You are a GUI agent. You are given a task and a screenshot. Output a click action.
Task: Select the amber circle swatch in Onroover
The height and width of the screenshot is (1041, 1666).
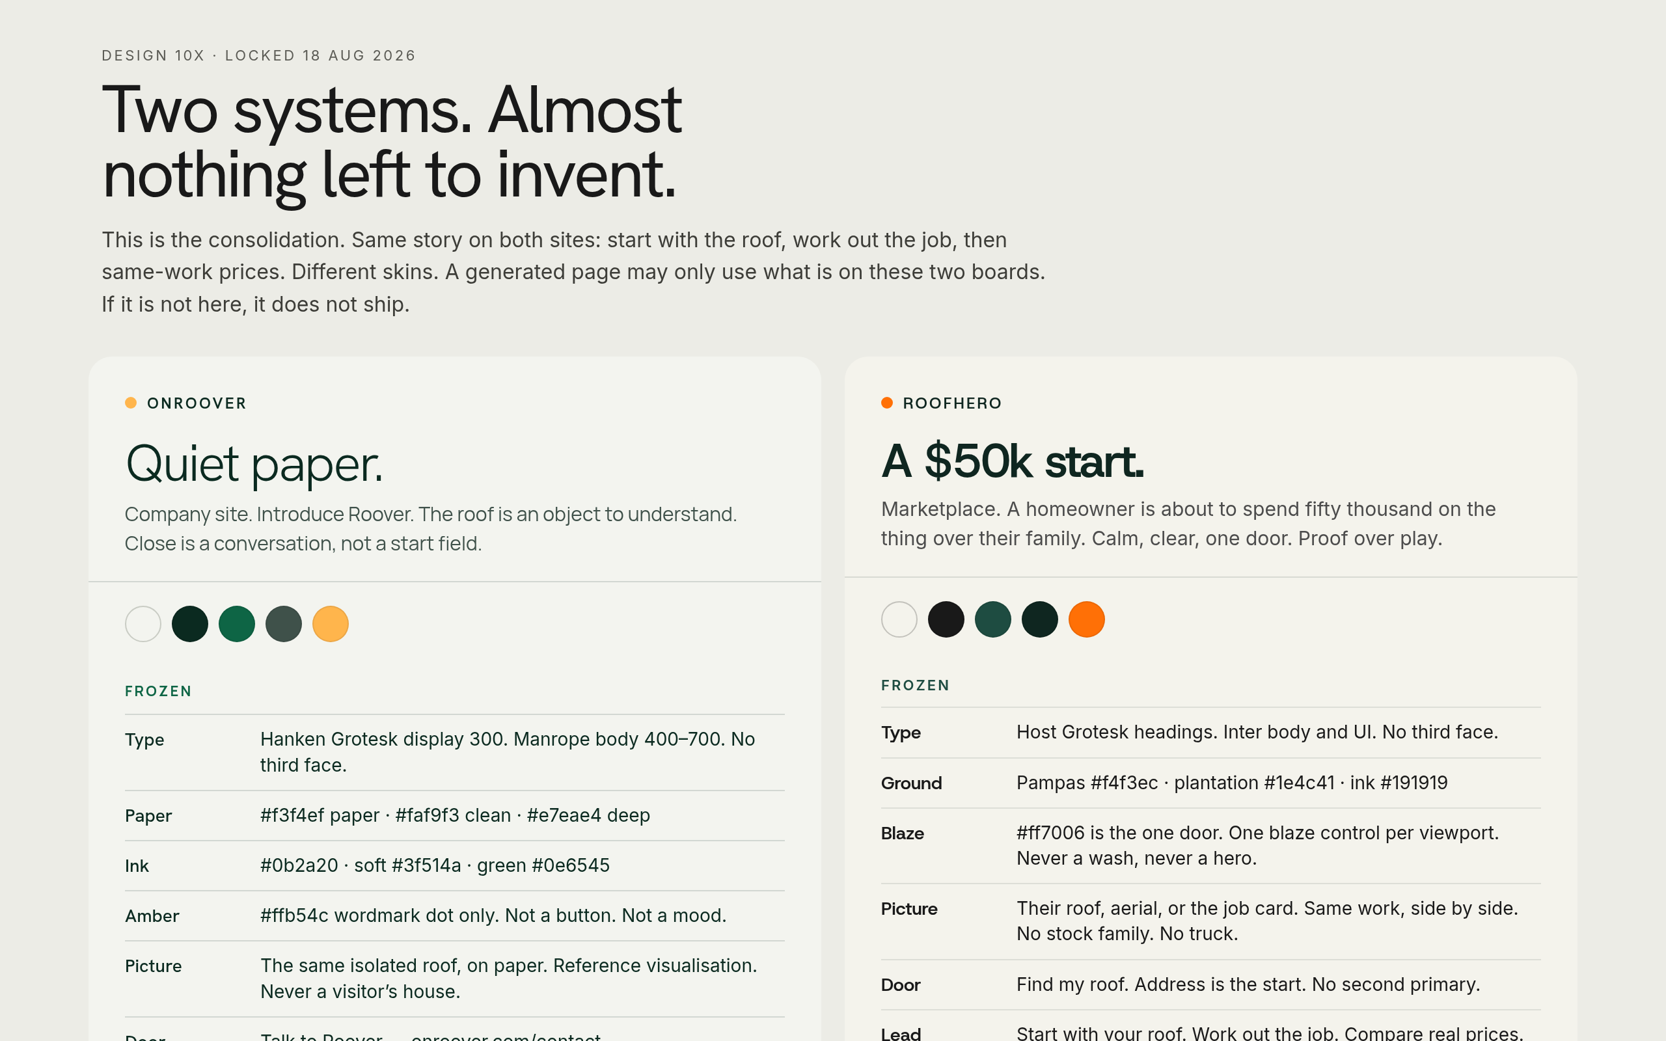pyautogui.click(x=331, y=624)
